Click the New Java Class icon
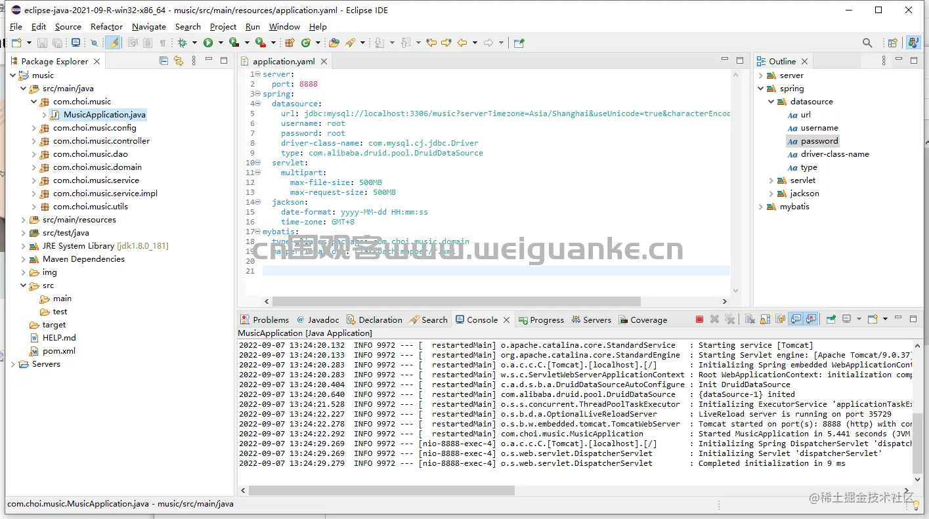 point(306,43)
